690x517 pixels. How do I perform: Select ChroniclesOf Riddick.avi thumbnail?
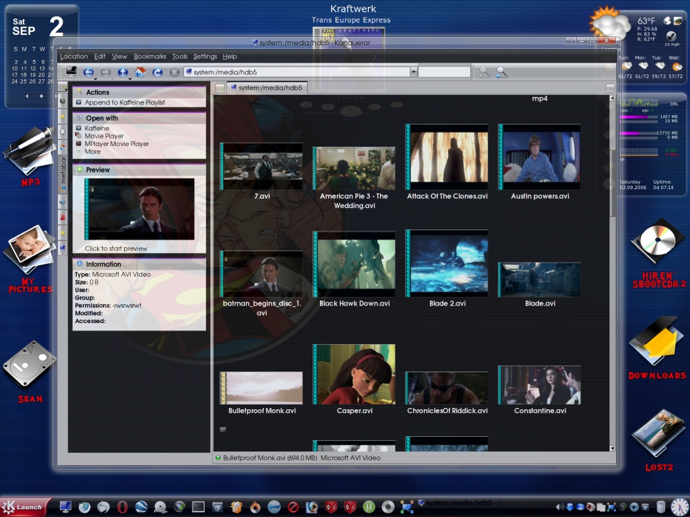(x=447, y=388)
